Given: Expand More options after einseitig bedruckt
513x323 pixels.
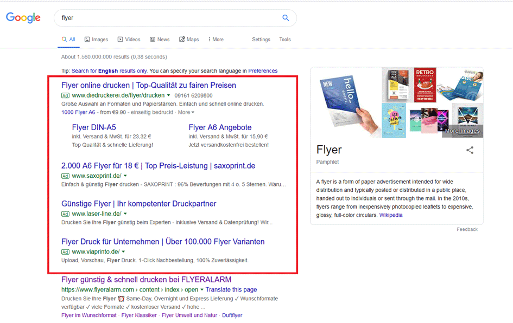Looking at the screenshot, I should pos(186,112).
